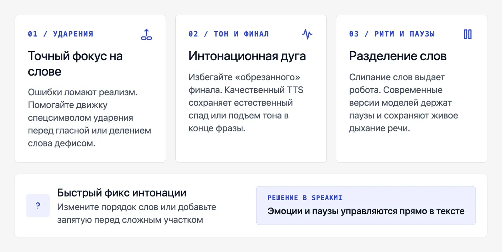
Task: Click 'Эмоции и паузы управляются прямо в тексте'
Action: (366, 211)
